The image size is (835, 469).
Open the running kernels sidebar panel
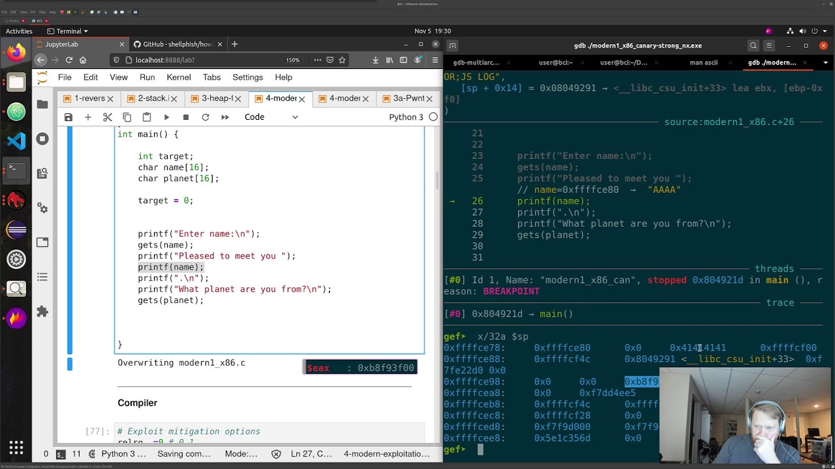[x=42, y=139]
